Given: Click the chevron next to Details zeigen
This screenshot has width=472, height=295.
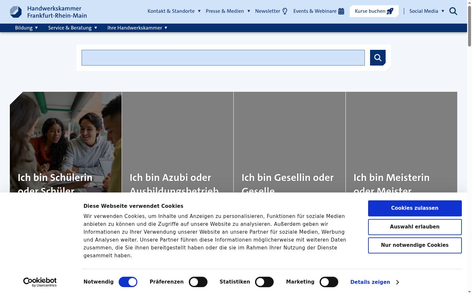Looking at the screenshot, I should click(x=397, y=282).
